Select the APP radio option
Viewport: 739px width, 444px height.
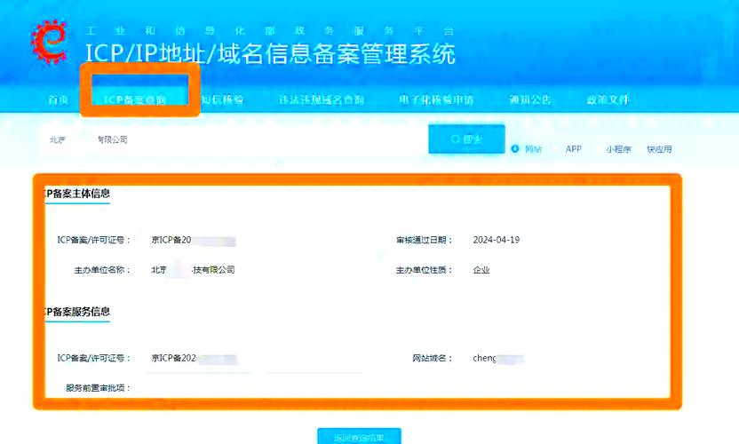[573, 149]
